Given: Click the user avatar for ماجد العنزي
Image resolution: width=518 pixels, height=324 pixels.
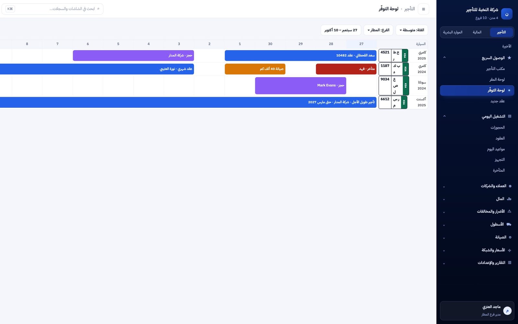Looking at the screenshot, I should (507, 311).
